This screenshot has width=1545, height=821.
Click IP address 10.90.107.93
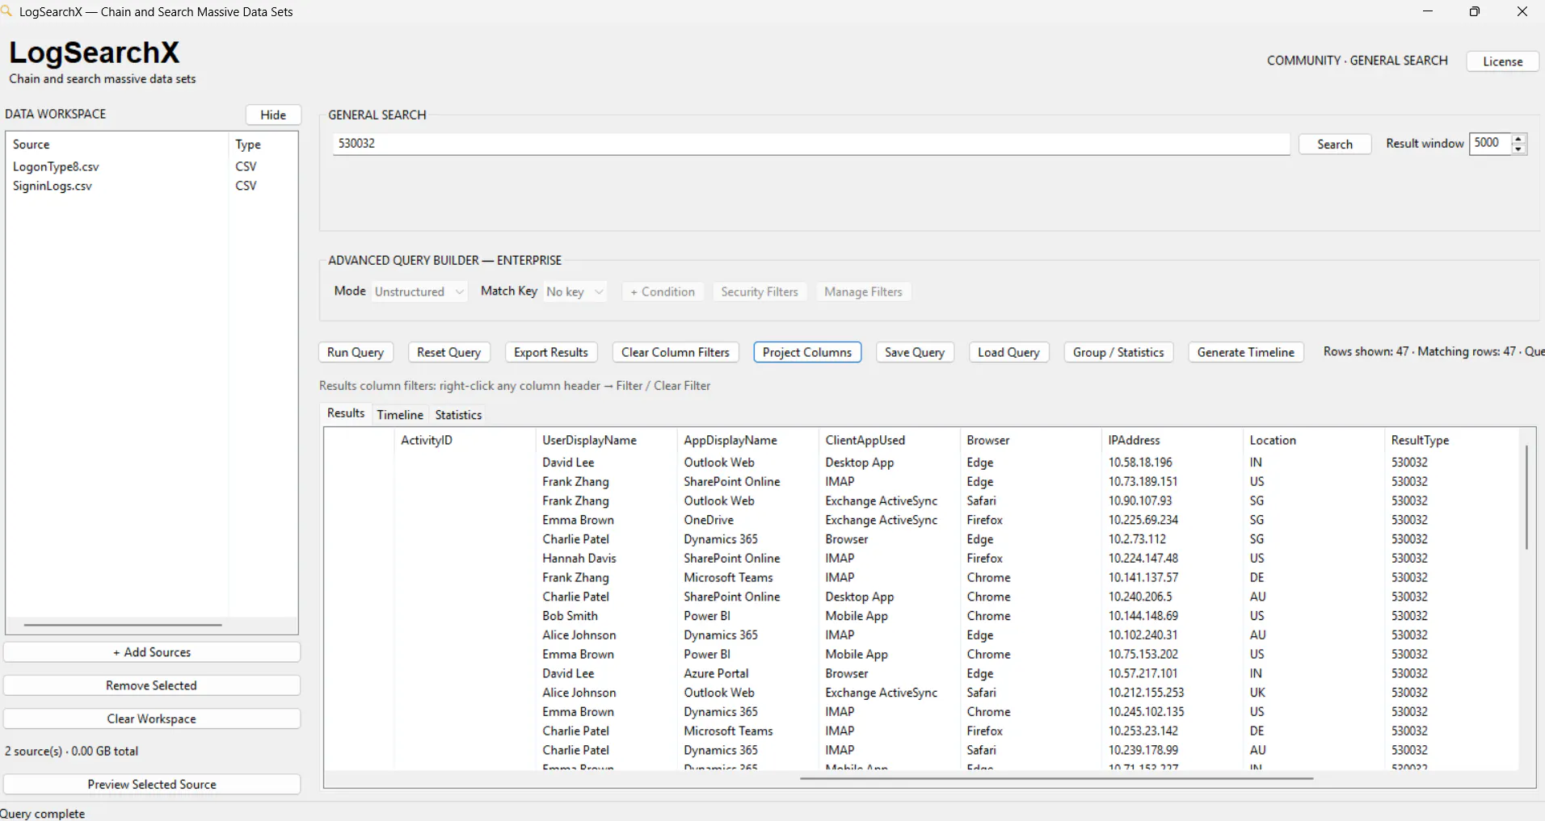pos(1140,501)
